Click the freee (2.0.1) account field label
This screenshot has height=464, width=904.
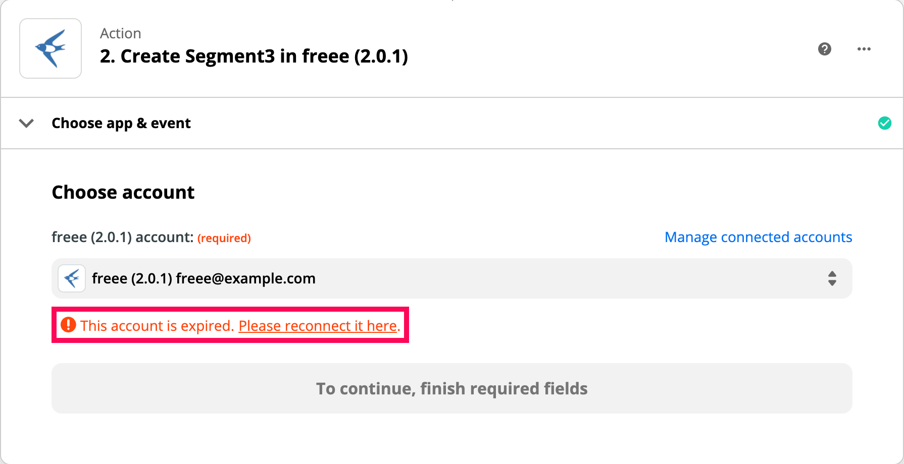[x=123, y=237]
